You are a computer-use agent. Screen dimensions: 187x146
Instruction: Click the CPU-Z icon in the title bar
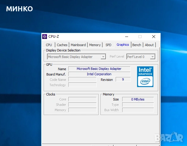(x=45, y=37)
